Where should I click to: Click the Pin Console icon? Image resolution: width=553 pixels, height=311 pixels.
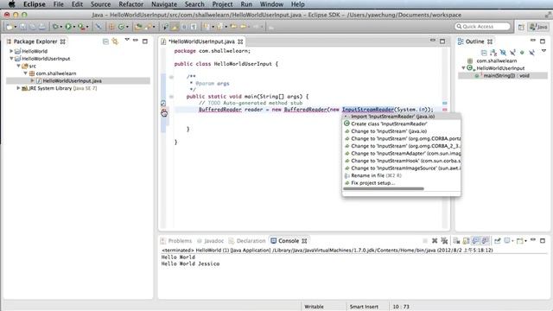click(498, 241)
